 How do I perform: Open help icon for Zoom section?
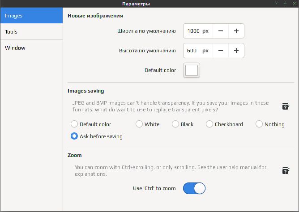tap(286, 171)
